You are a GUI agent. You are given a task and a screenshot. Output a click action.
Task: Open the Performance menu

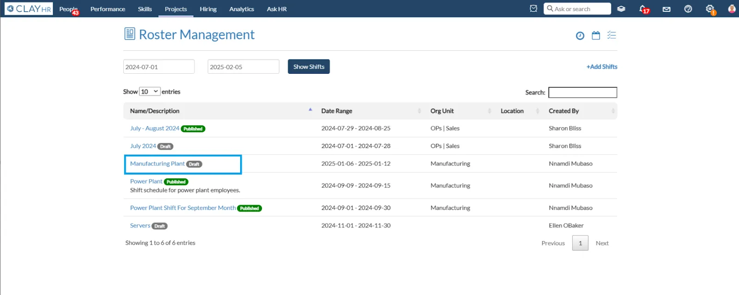[108, 9]
